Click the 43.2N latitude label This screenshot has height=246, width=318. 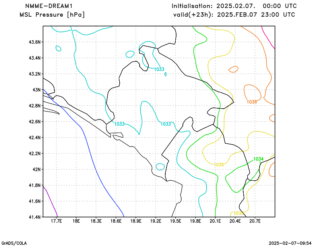coord(35,74)
